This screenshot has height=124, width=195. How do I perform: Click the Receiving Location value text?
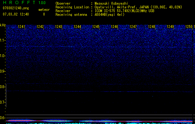[138, 7]
